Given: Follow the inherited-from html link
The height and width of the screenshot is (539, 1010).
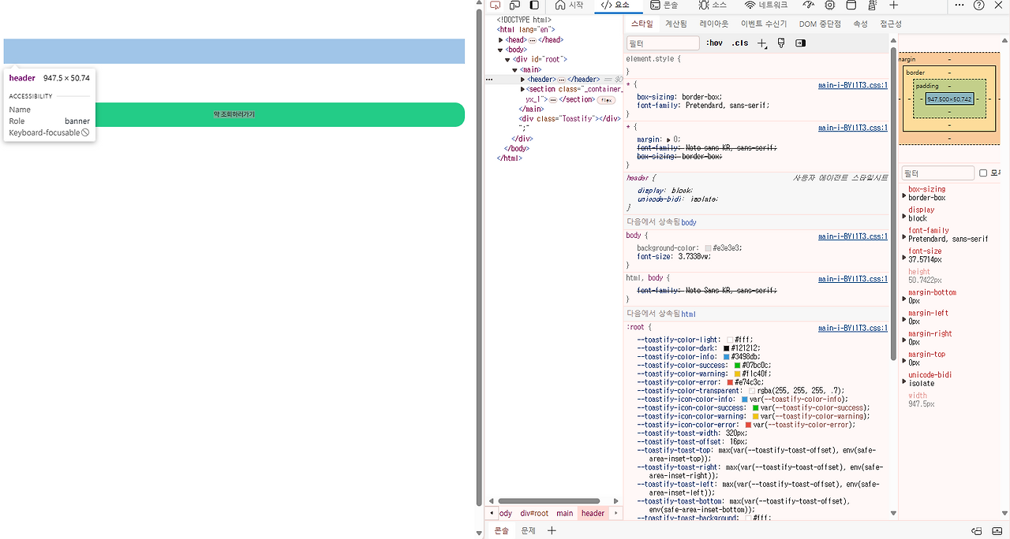Looking at the screenshot, I should pos(689,314).
